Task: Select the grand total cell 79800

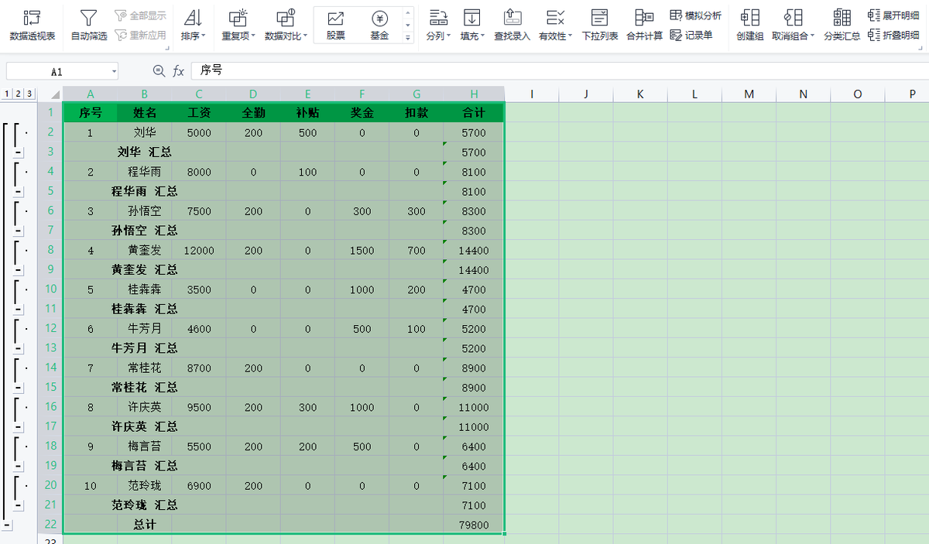Action: click(x=474, y=525)
